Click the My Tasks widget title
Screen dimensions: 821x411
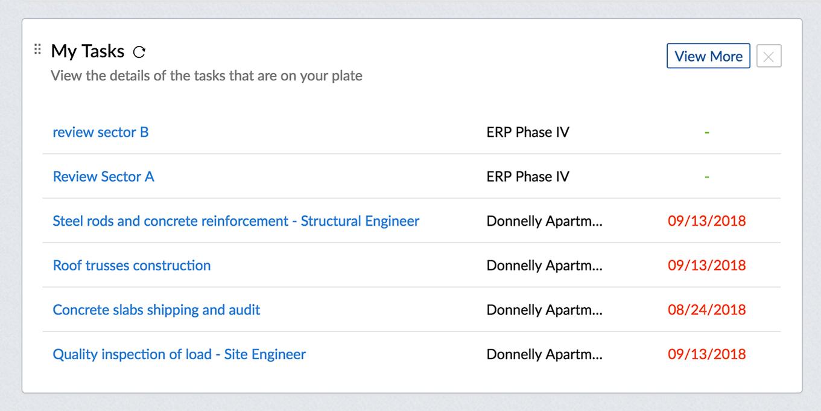(87, 51)
